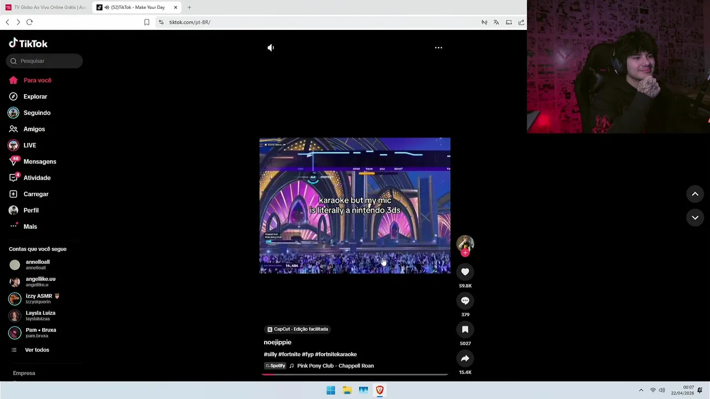This screenshot has height=399, width=710.
Task: Click the Spotify badge
Action: click(x=275, y=366)
